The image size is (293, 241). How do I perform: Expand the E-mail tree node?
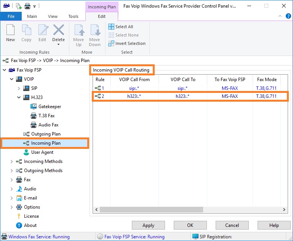click(11, 198)
